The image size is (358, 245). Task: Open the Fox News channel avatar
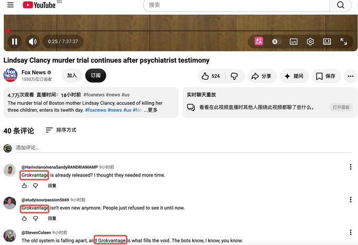tap(11, 75)
